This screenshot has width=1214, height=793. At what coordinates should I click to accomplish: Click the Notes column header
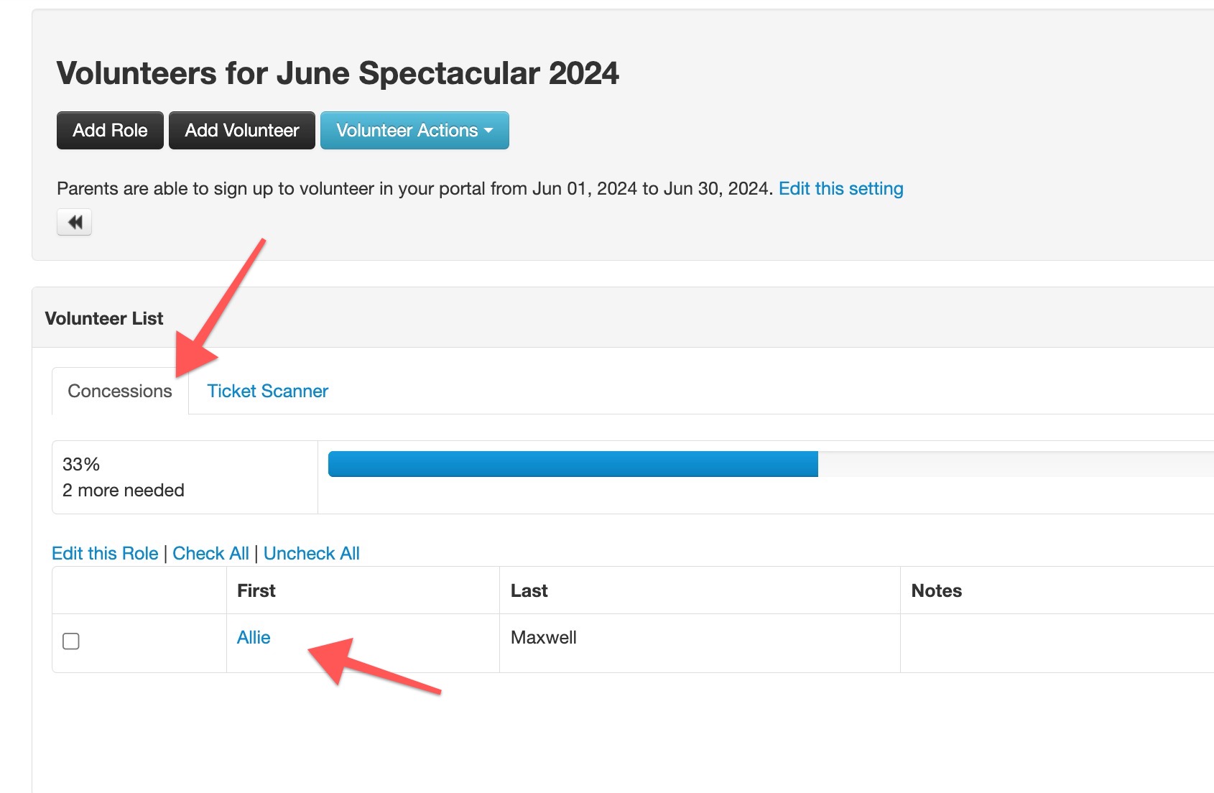click(936, 590)
